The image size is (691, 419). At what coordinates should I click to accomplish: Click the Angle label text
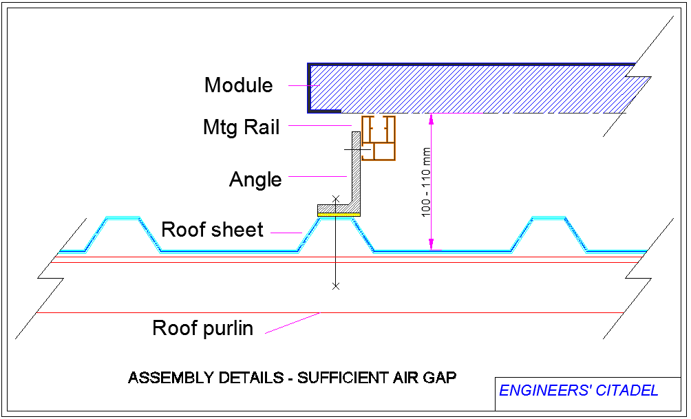pos(256,180)
